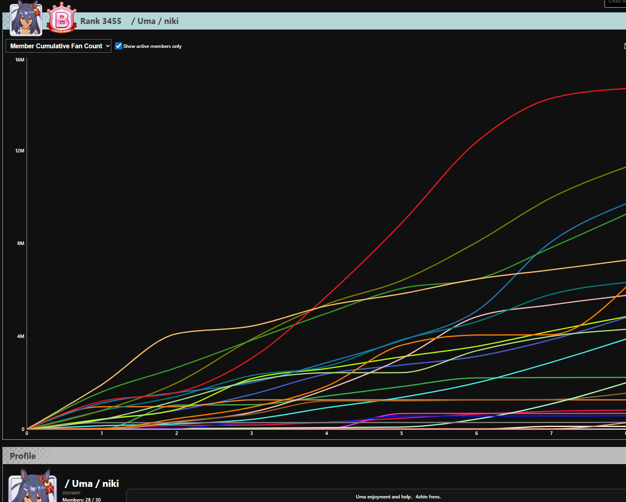The width and height of the screenshot is (626, 502).
Task: Untick the Show active members only checkbox
Action: [119, 46]
